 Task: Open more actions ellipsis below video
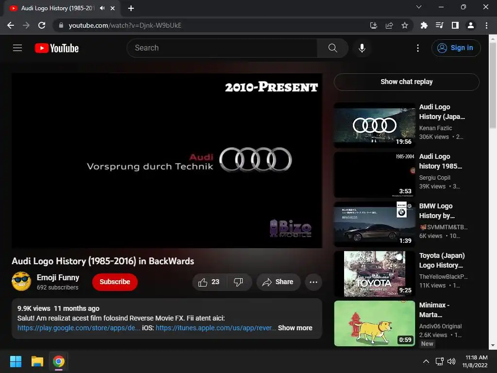pos(314,282)
